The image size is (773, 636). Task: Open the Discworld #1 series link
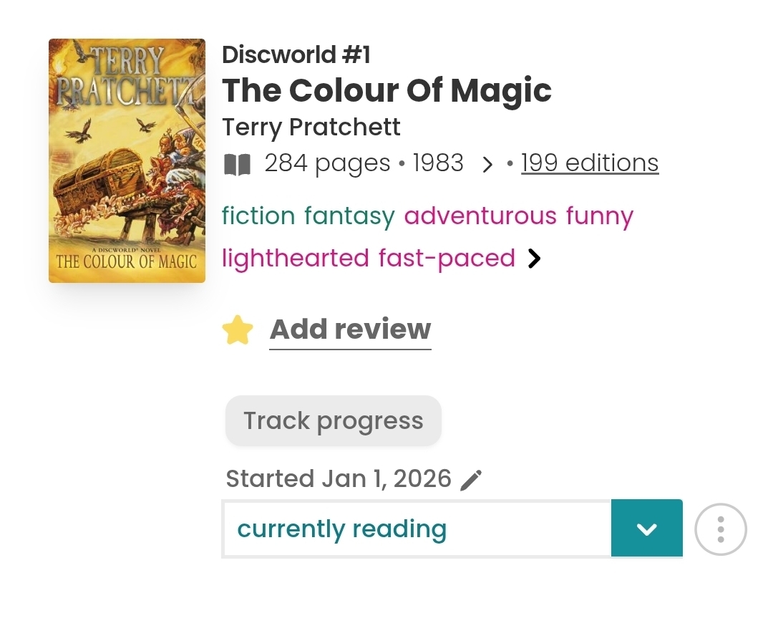(x=296, y=54)
